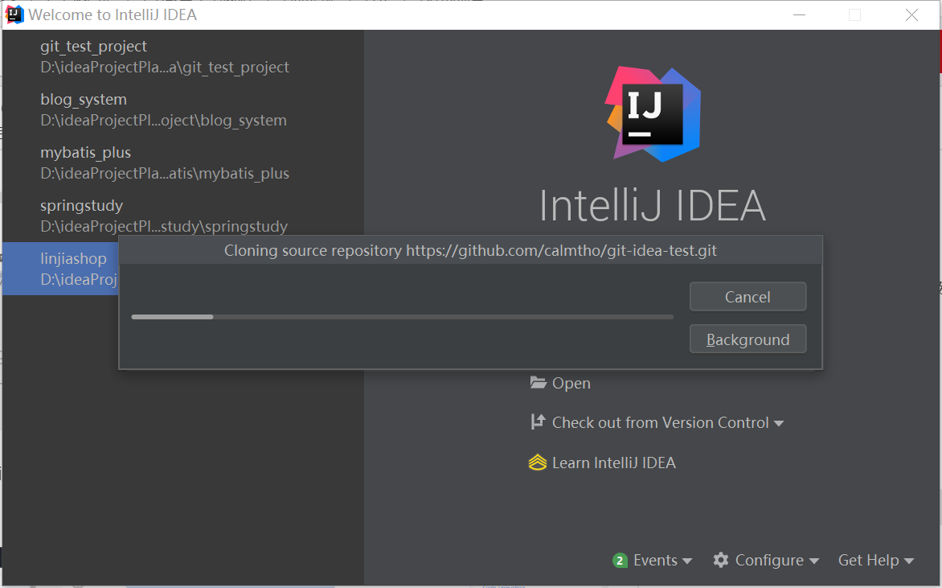Screen dimensions: 942x588
Task: Click the Learn IntelliJ IDEA stacked icon
Action: [x=537, y=462]
